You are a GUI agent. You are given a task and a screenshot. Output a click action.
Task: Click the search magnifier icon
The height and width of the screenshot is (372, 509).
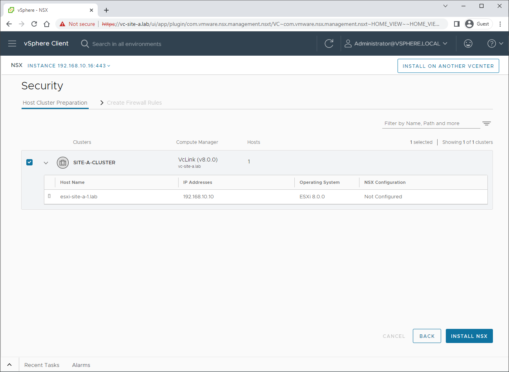point(85,44)
